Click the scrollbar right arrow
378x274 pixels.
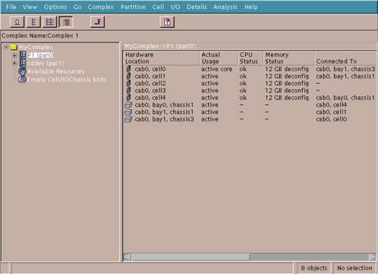(x=372, y=257)
